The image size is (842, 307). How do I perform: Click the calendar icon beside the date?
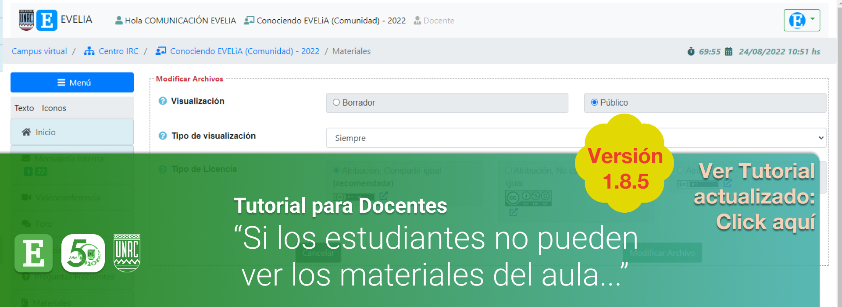click(728, 51)
